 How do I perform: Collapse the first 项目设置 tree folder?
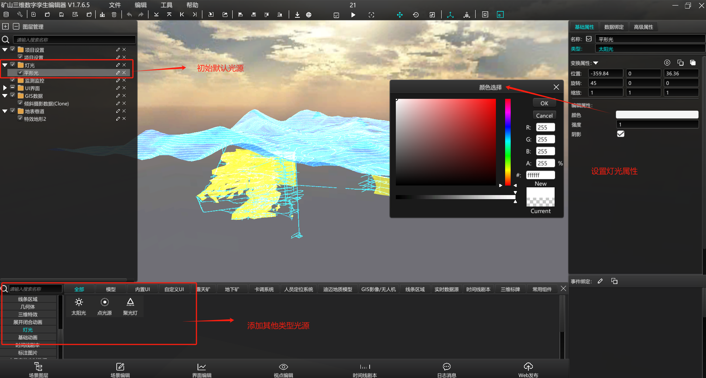pyautogui.click(x=5, y=49)
